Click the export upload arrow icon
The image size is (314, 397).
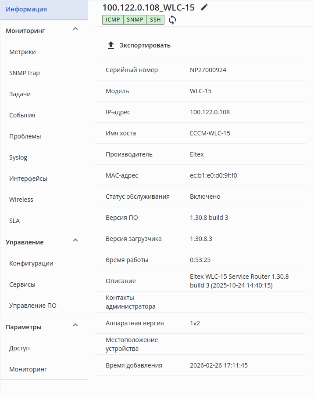(x=111, y=45)
